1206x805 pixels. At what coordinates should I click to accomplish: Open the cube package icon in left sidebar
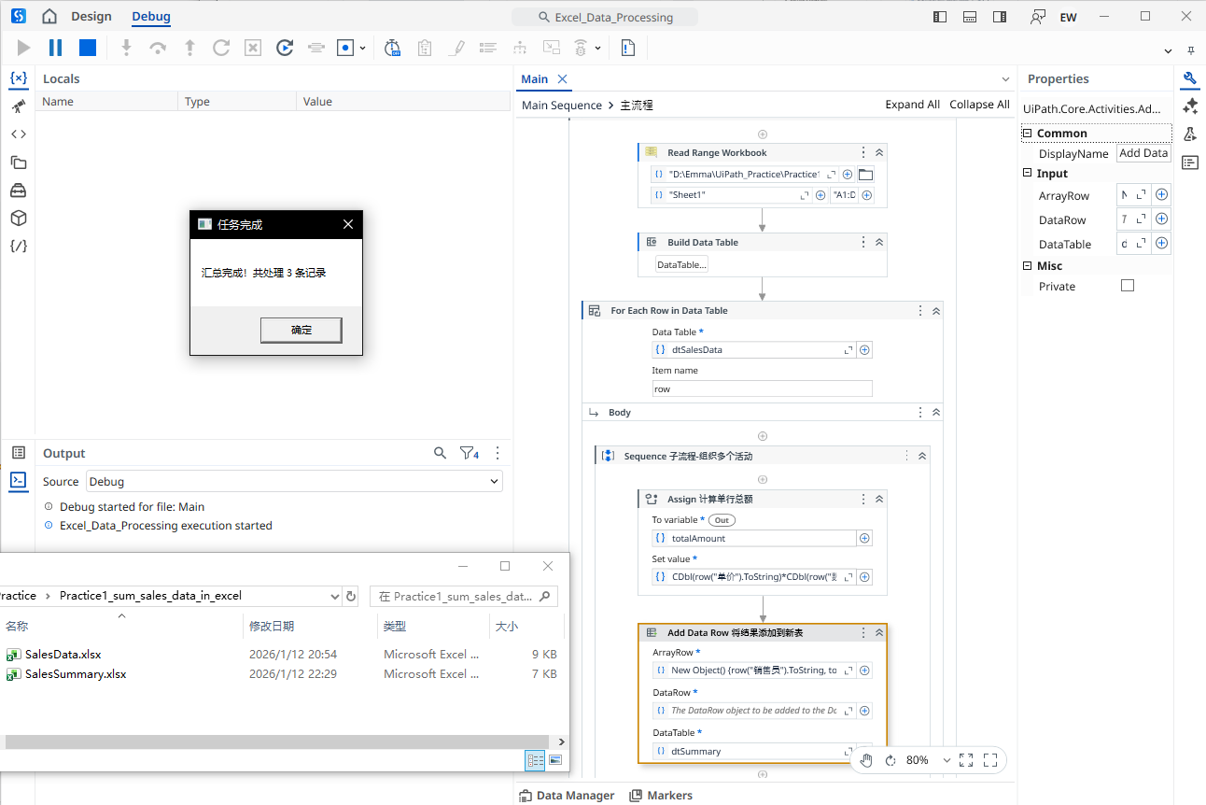pos(18,219)
